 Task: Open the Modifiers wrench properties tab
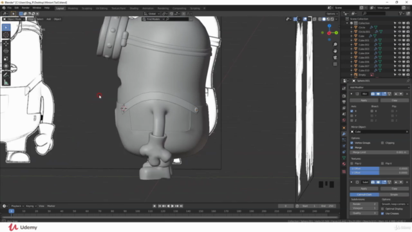click(344, 134)
